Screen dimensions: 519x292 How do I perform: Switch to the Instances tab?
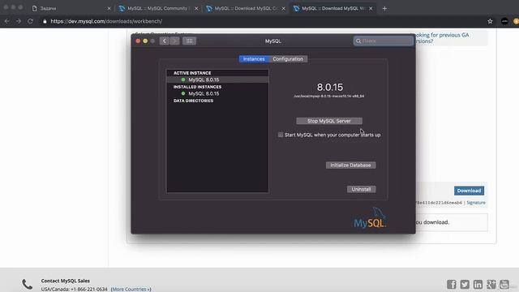click(254, 59)
